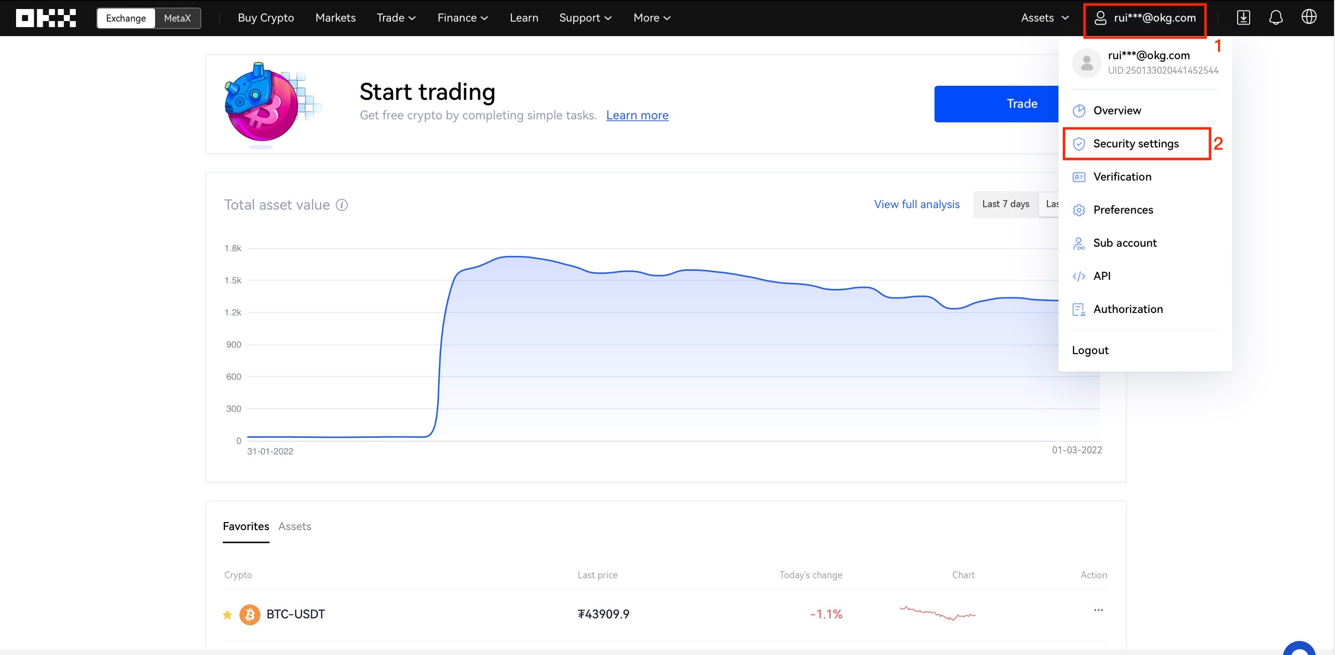Screen dimensions: 1335x655
Task: Switch to MetaX mode
Action: point(177,18)
